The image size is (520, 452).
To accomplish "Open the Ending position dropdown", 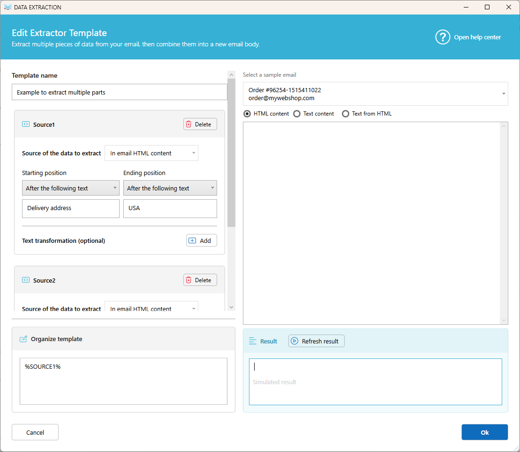I will click(170, 188).
